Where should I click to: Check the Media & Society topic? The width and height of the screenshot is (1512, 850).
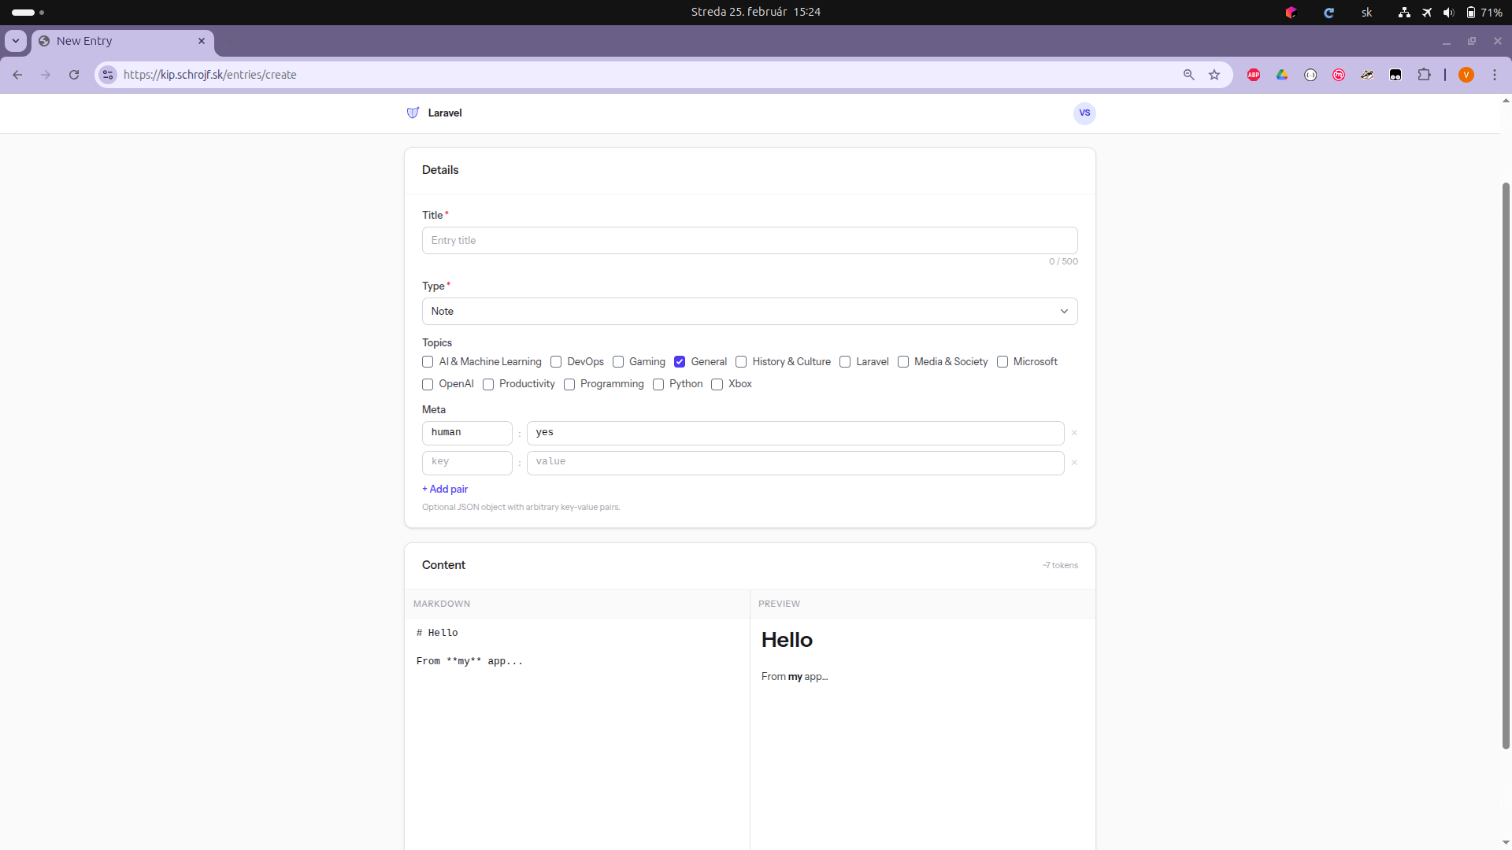pyautogui.click(x=903, y=362)
